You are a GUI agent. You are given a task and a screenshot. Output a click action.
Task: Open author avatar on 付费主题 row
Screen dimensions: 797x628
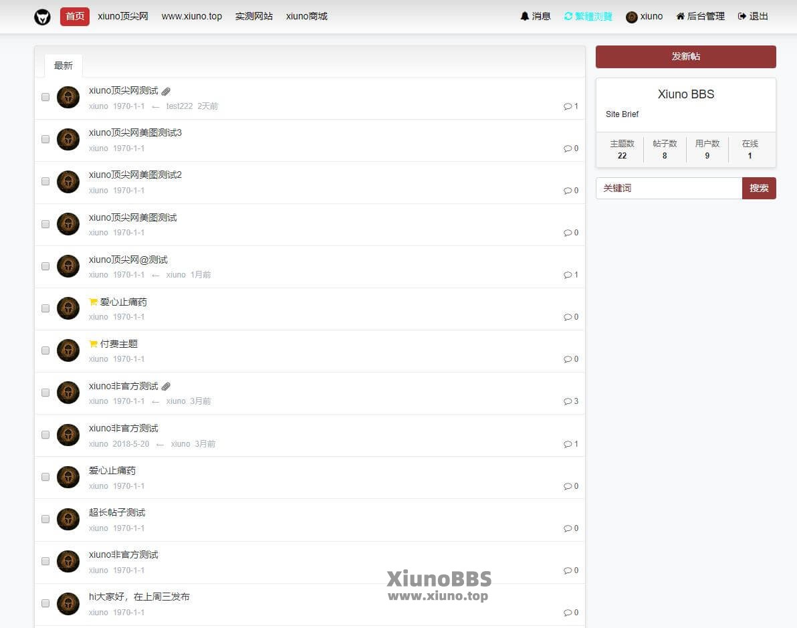pyautogui.click(x=68, y=350)
